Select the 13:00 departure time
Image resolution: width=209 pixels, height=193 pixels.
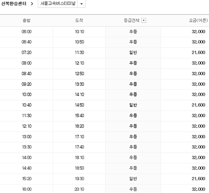pyautogui.click(x=27, y=137)
